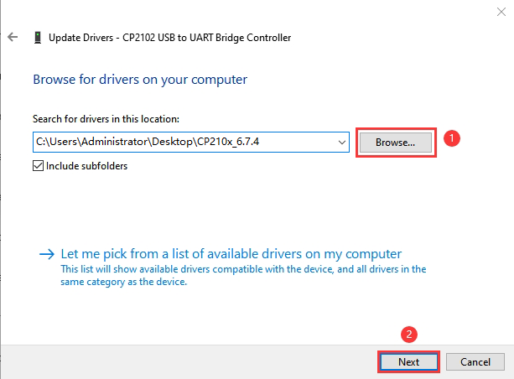Click the 'Search for drivers in this location:' label

pos(106,119)
